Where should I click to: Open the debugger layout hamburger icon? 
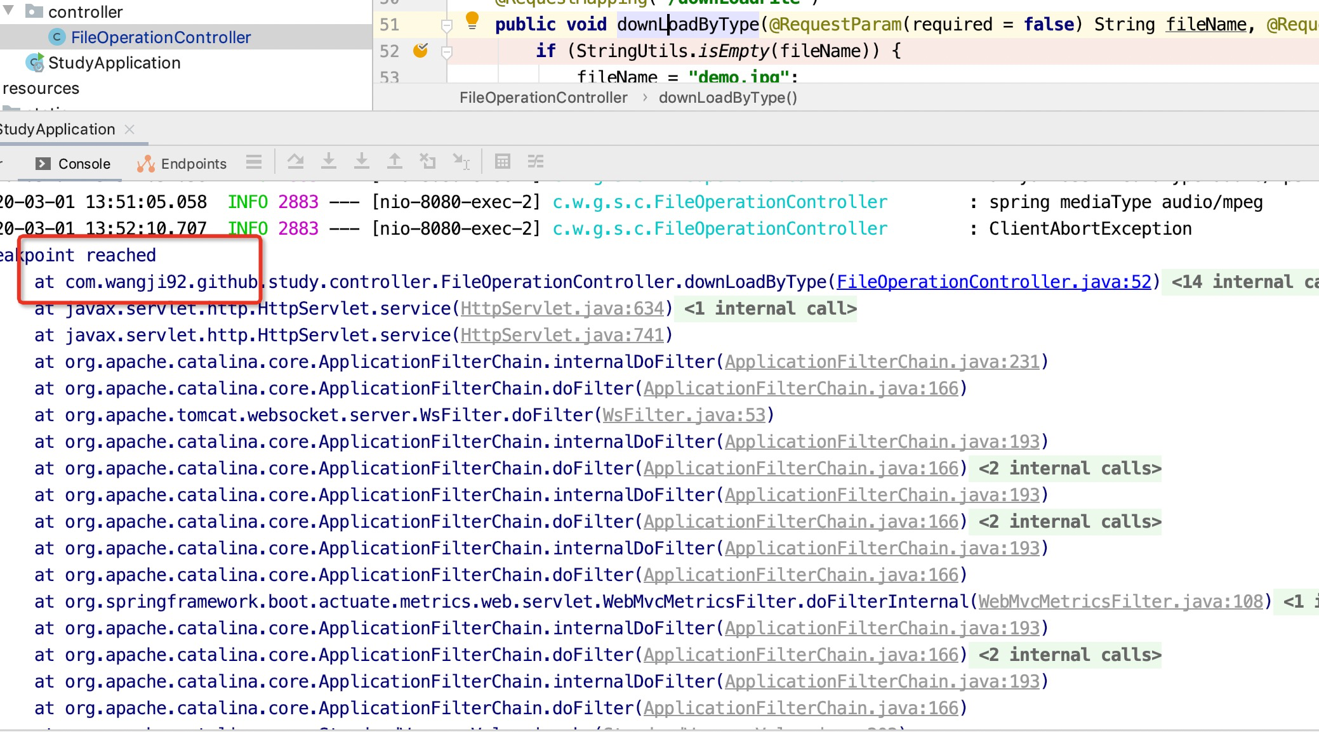tap(254, 162)
